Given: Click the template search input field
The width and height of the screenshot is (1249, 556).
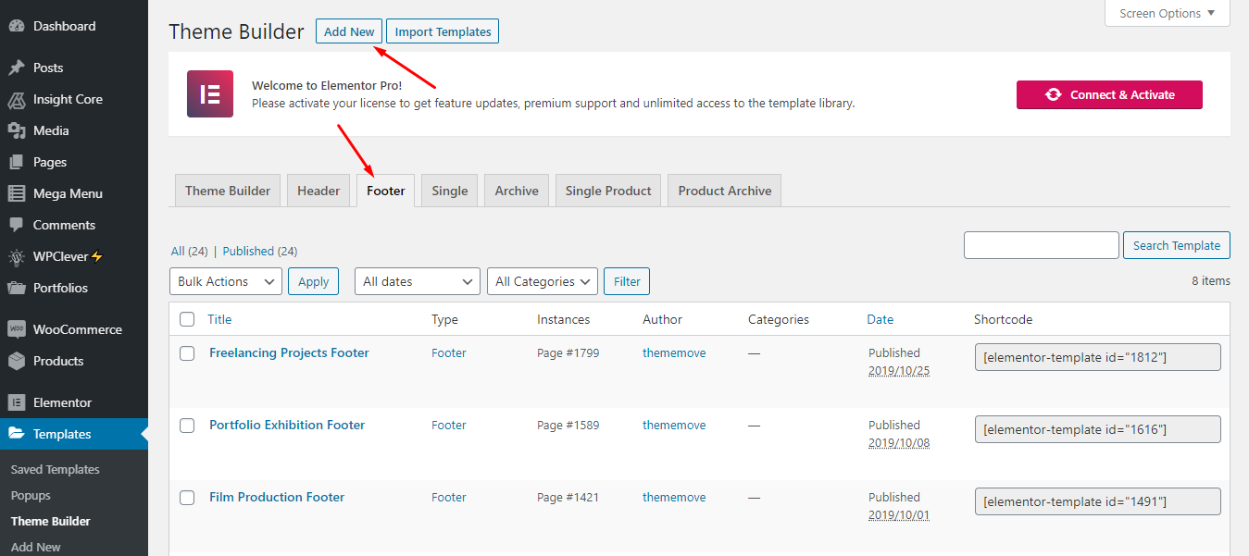Looking at the screenshot, I should point(1042,245).
